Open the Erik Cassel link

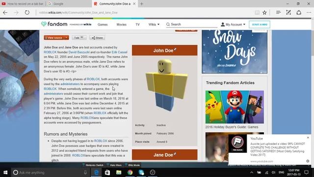[x=119, y=52]
